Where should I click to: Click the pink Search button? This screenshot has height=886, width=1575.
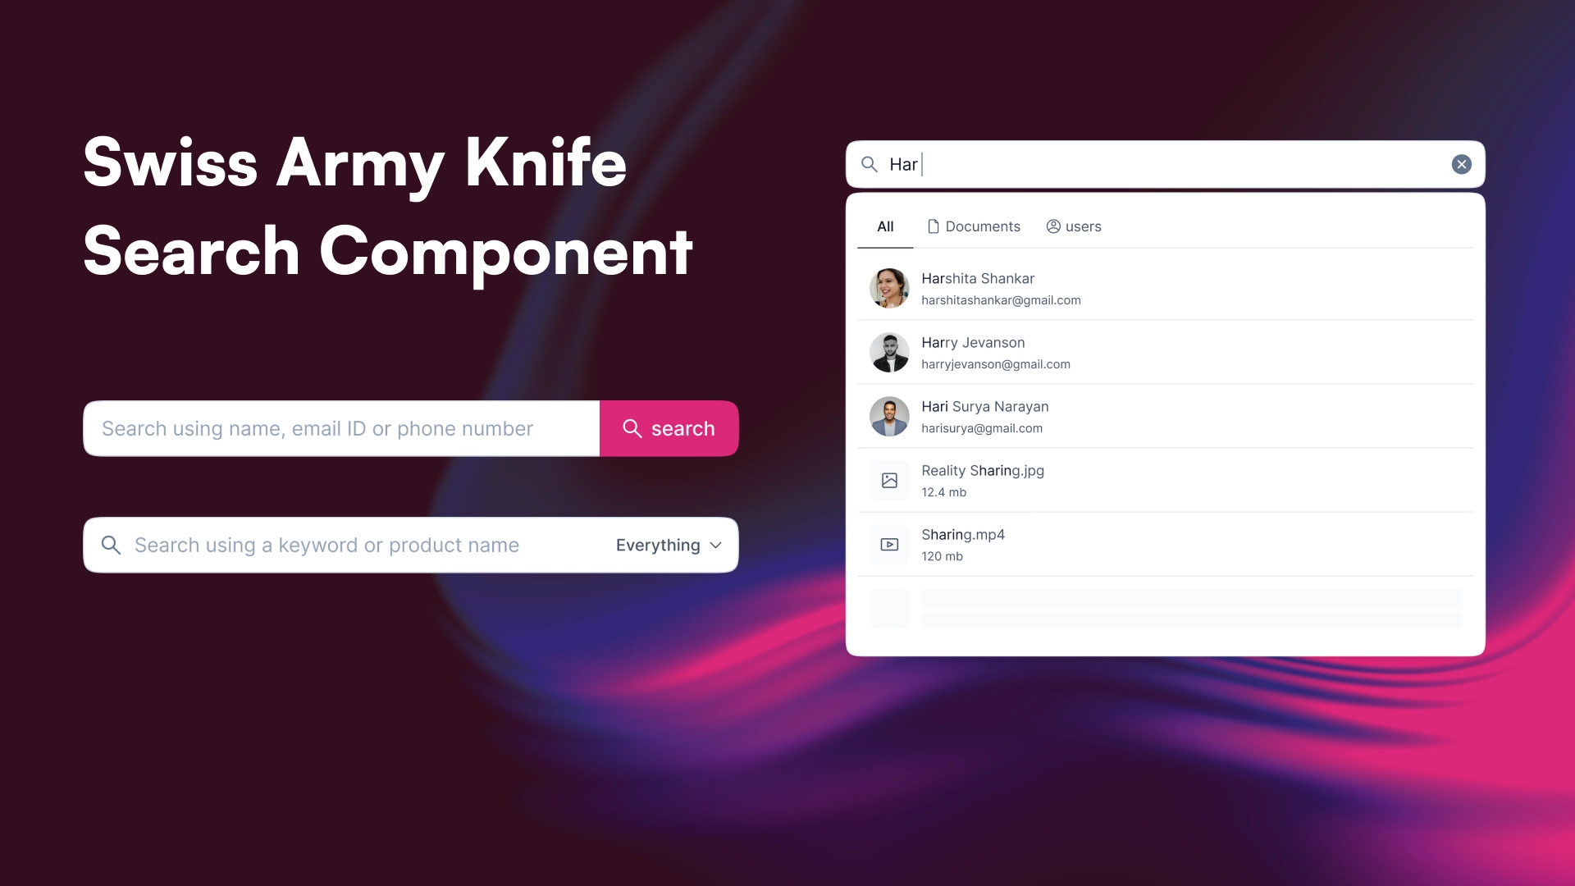[x=669, y=428]
